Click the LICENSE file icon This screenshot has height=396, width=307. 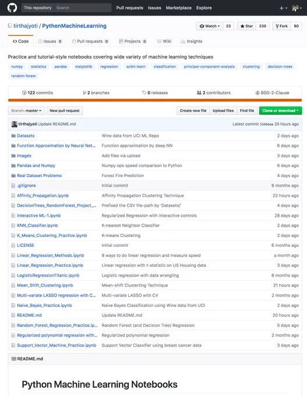tap(13, 246)
